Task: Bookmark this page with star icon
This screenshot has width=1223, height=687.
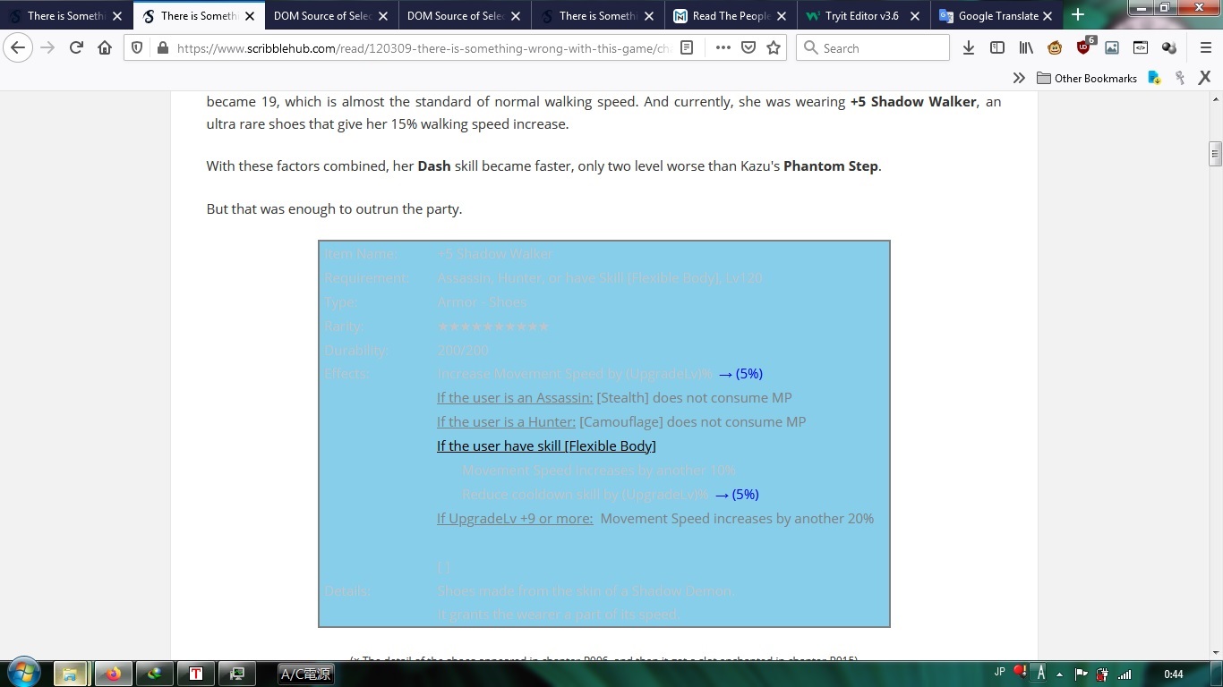Action: coord(774,48)
